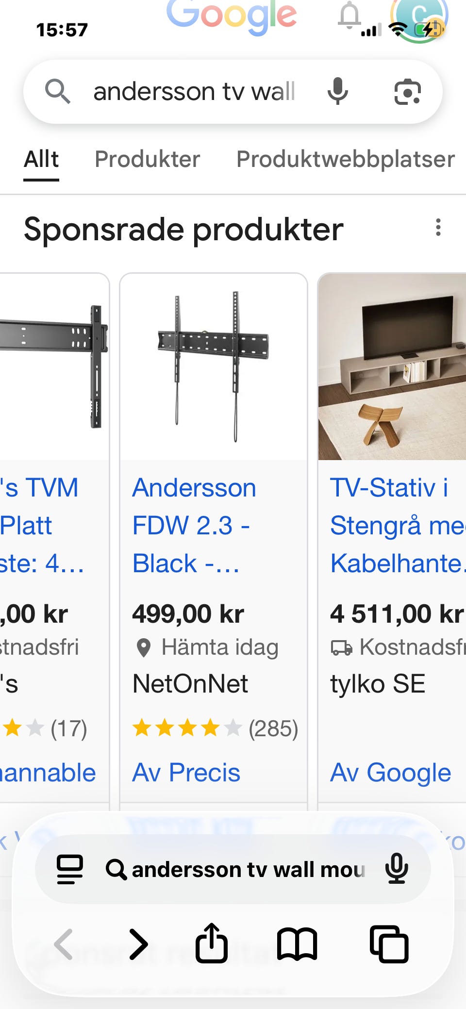This screenshot has width=466, height=1009.
Task: Select the Allt tab
Action: coord(41,159)
